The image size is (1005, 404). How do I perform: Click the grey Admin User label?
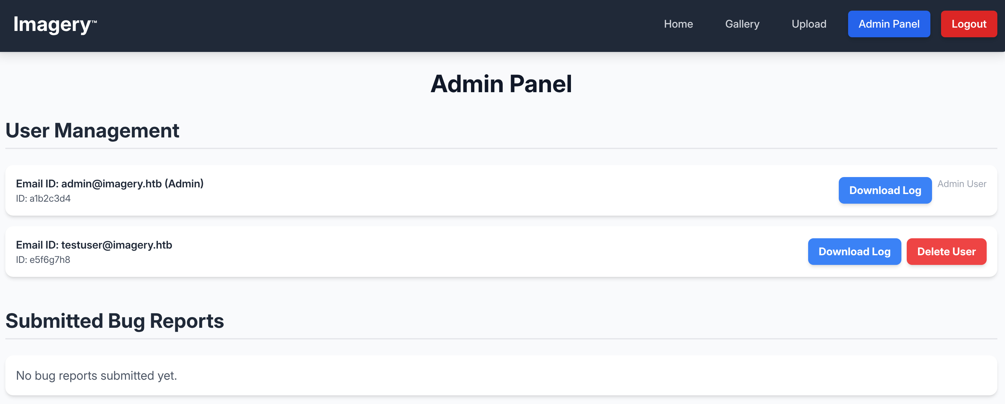[x=962, y=184]
